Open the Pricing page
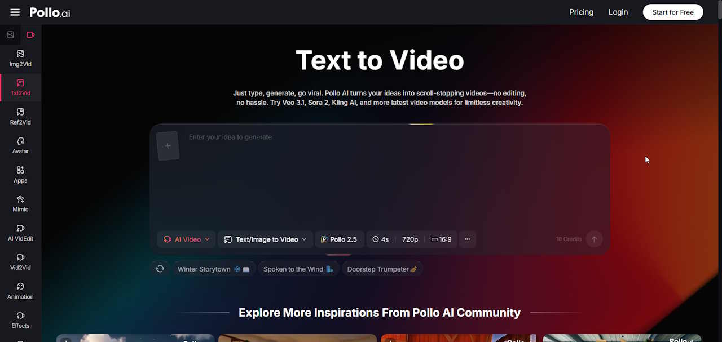 coord(581,12)
